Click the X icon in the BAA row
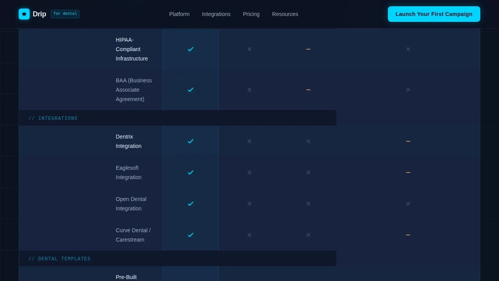The height and width of the screenshot is (281, 499). (x=249, y=90)
